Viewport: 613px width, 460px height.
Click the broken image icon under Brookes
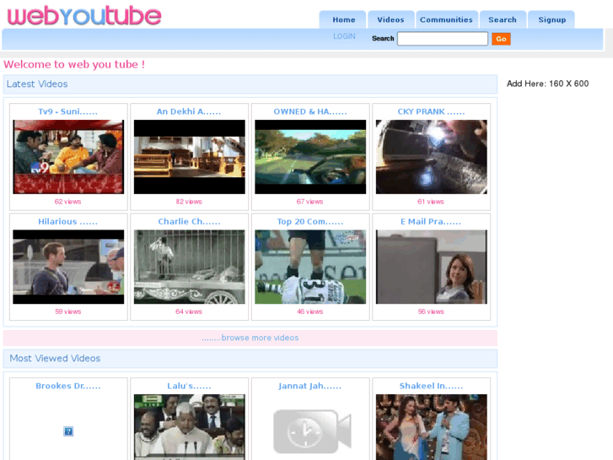(x=68, y=431)
